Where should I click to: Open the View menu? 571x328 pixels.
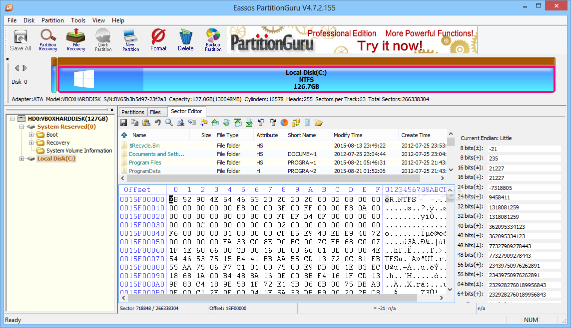[98, 20]
